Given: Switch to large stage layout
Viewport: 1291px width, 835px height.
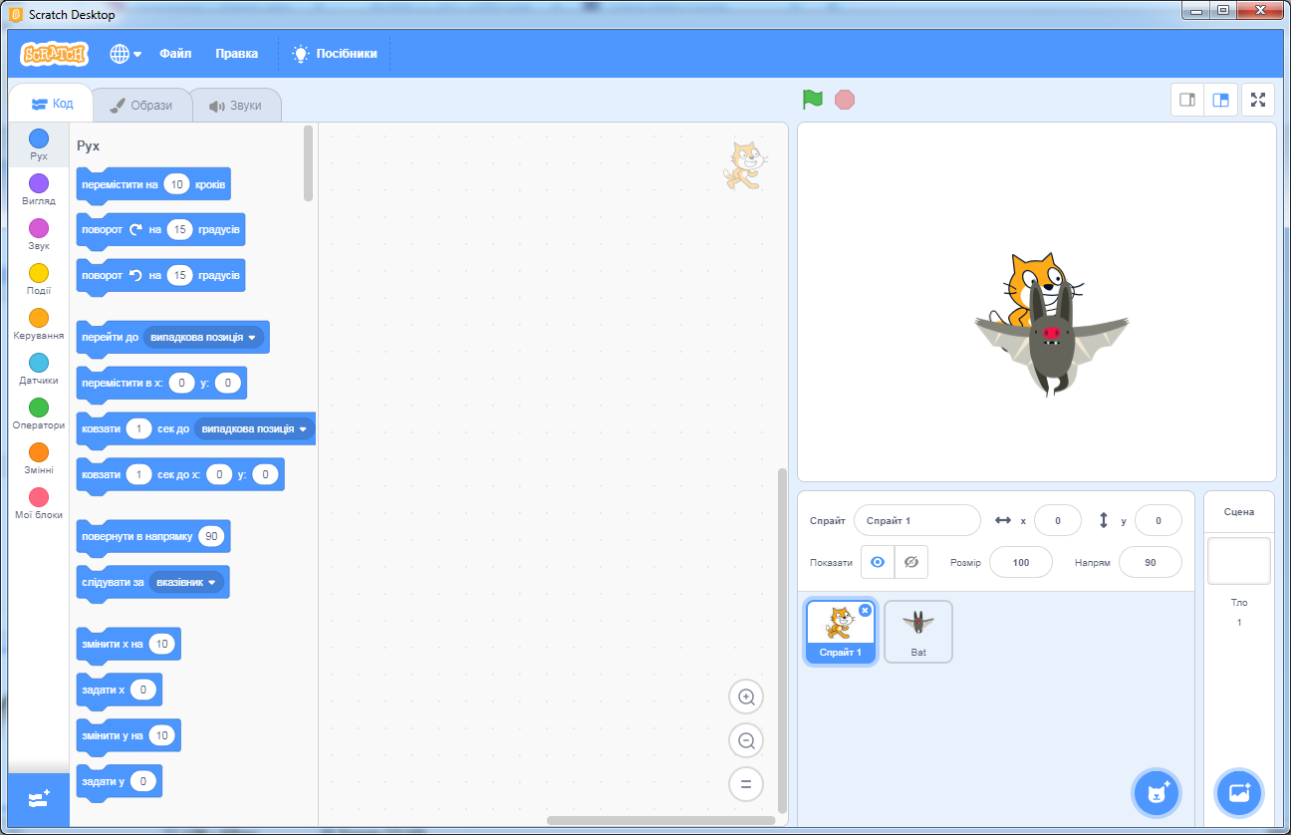Looking at the screenshot, I should click(x=1220, y=100).
